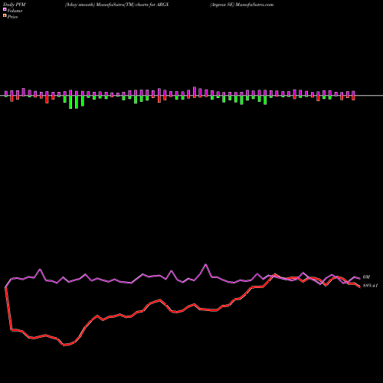Click the Daily PVM title text
Viewport: 383px width, 383px height.
pos(15,5)
